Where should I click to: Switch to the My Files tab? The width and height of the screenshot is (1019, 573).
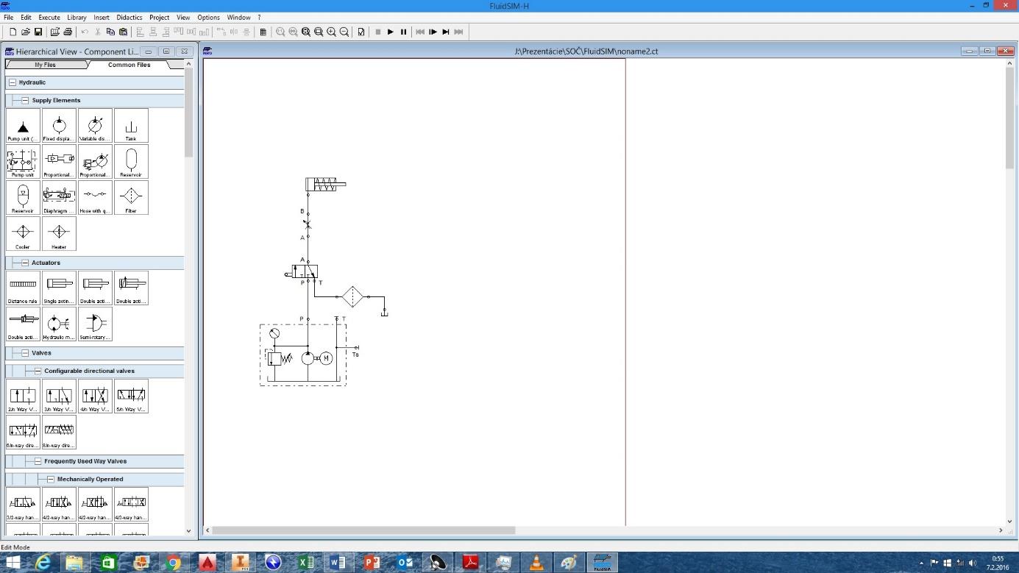click(45, 65)
